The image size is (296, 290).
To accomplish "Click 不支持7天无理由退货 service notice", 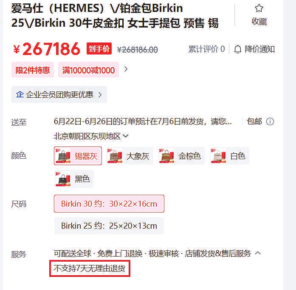I will (x=90, y=268).
